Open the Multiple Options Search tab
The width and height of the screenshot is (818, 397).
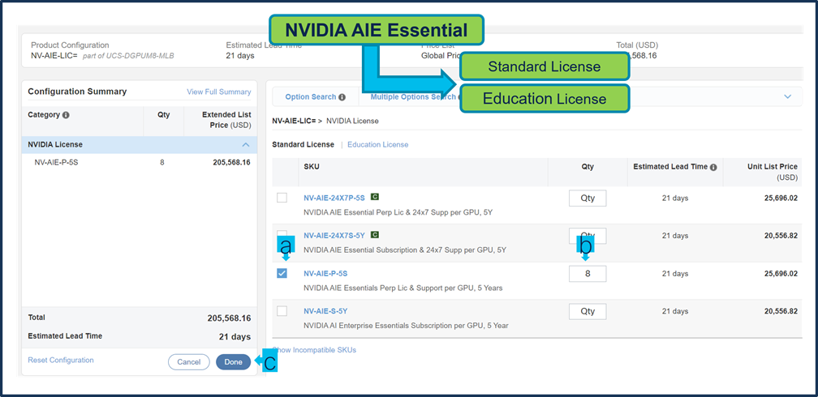(x=413, y=97)
